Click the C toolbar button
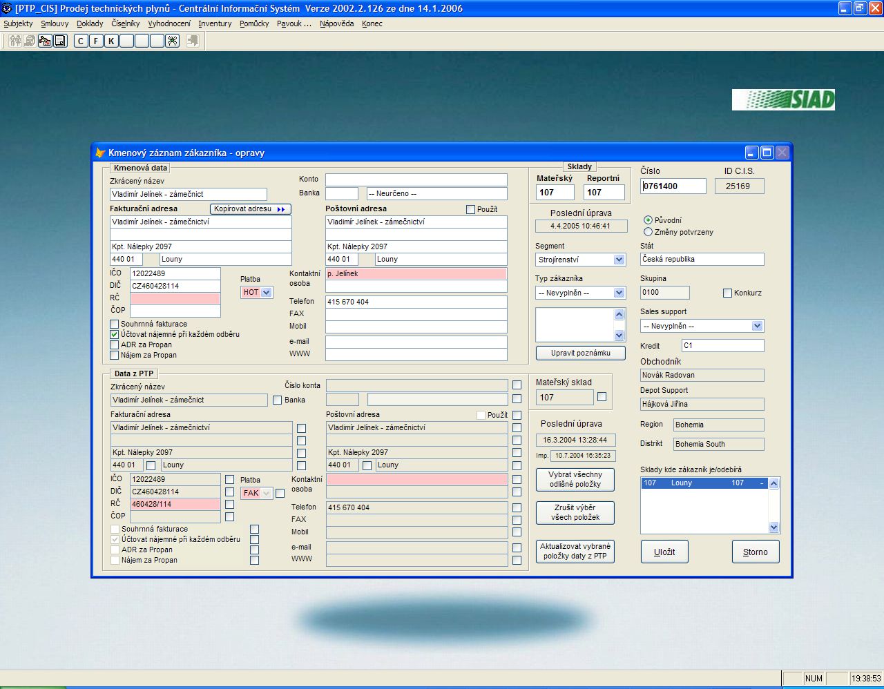 (x=81, y=41)
